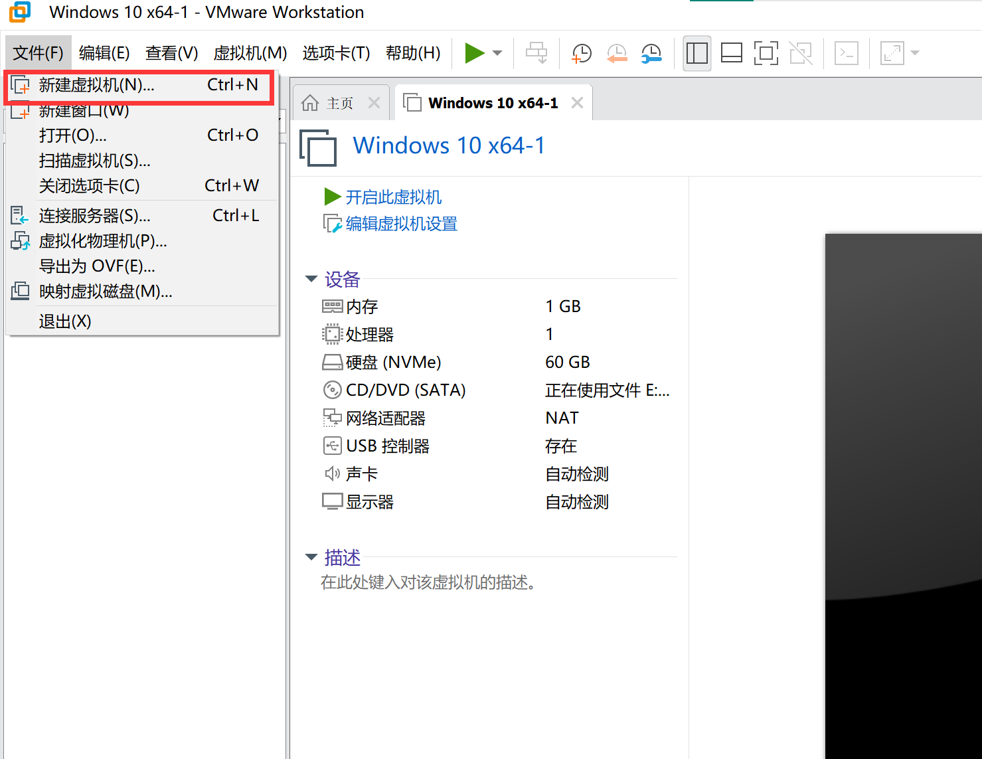Choose 关闭选项卡(C) menu entry
The image size is (982, 759).
[141, 186]
